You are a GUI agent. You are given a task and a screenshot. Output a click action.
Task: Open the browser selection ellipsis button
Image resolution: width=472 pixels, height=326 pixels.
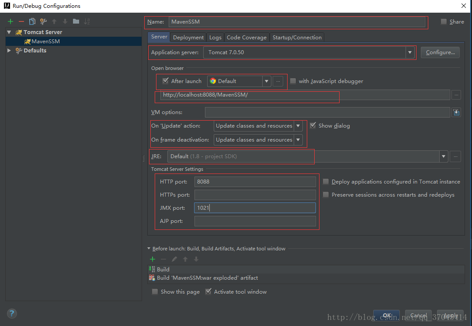(278, 81)
